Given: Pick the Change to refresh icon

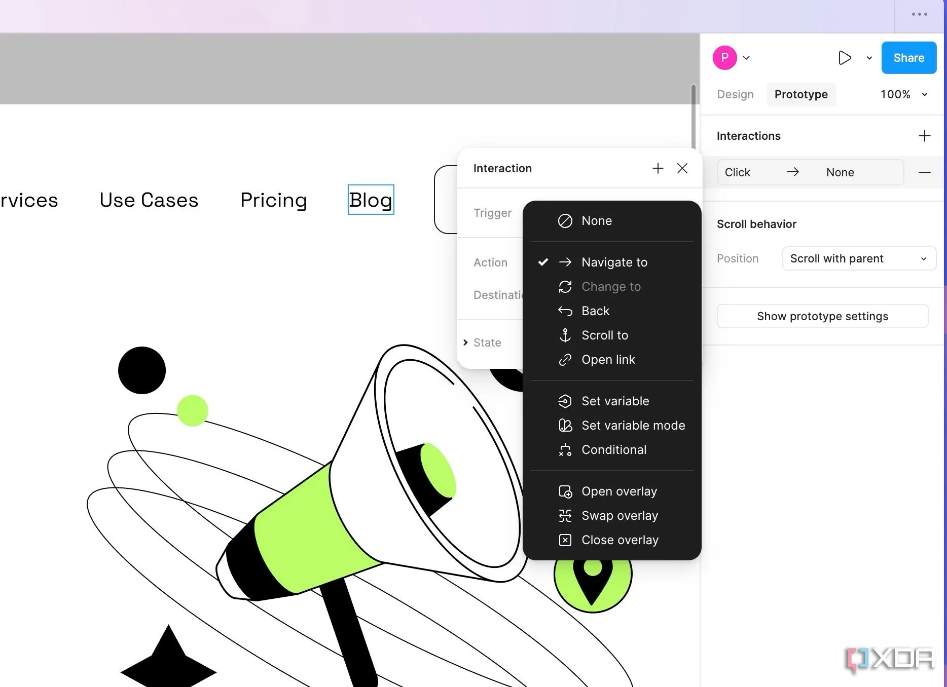Looking at the screenshot, I should click(x=565, y=287).
